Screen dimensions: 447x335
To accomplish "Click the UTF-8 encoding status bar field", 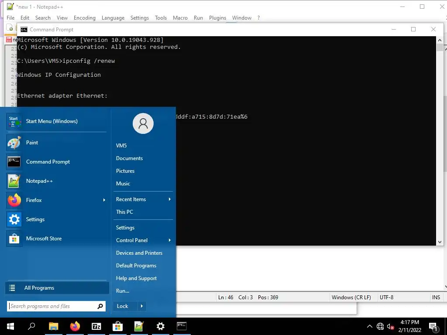I will coord(404,297).
